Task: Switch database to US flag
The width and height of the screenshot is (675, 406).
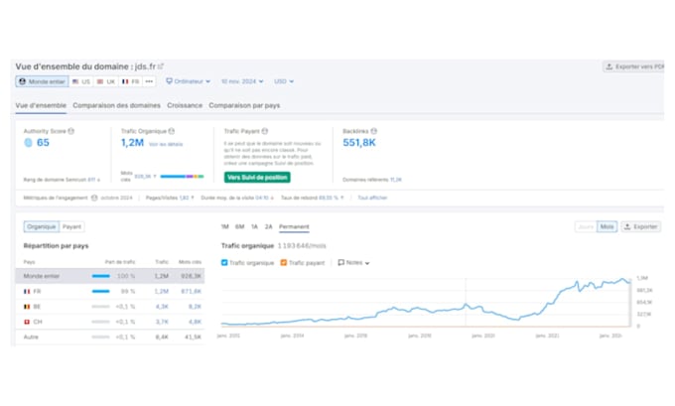Action: (x=81, y=81)
